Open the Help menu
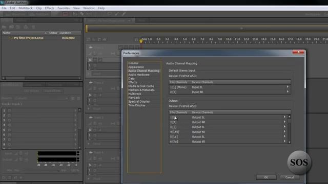 coord(101,8)
